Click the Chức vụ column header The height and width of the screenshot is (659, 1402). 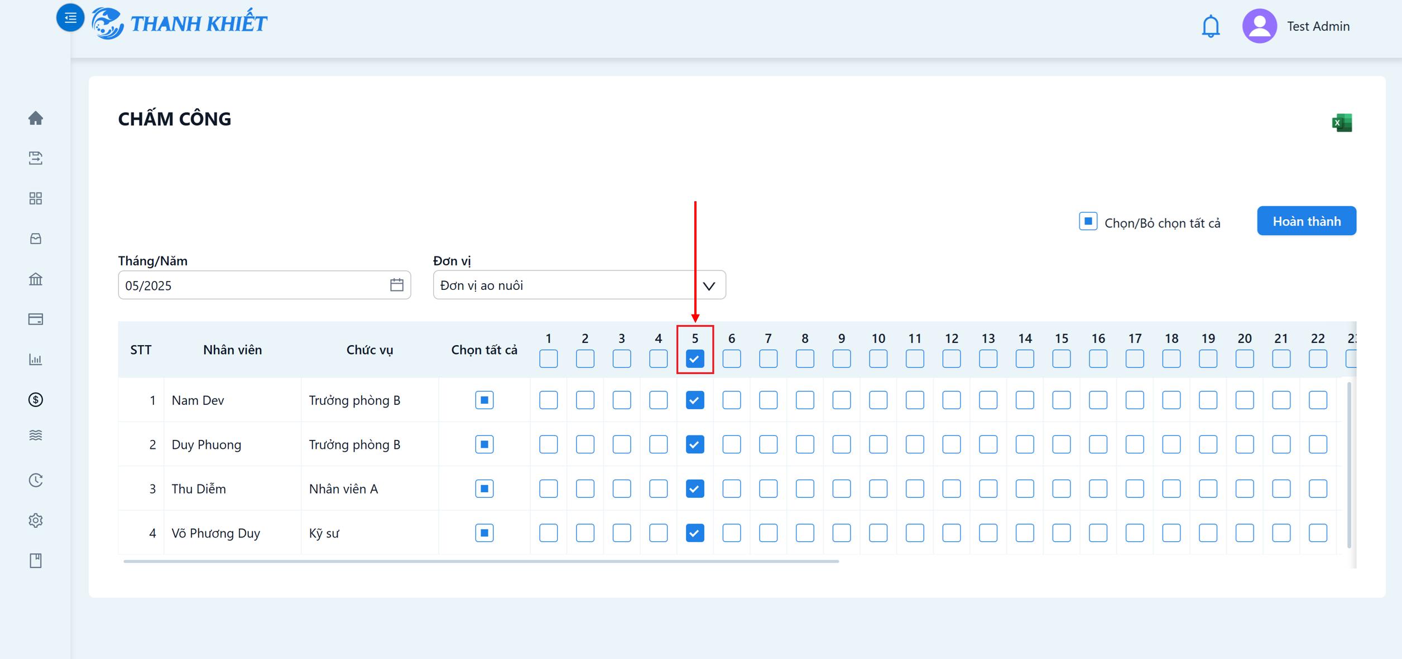(369, 350)
